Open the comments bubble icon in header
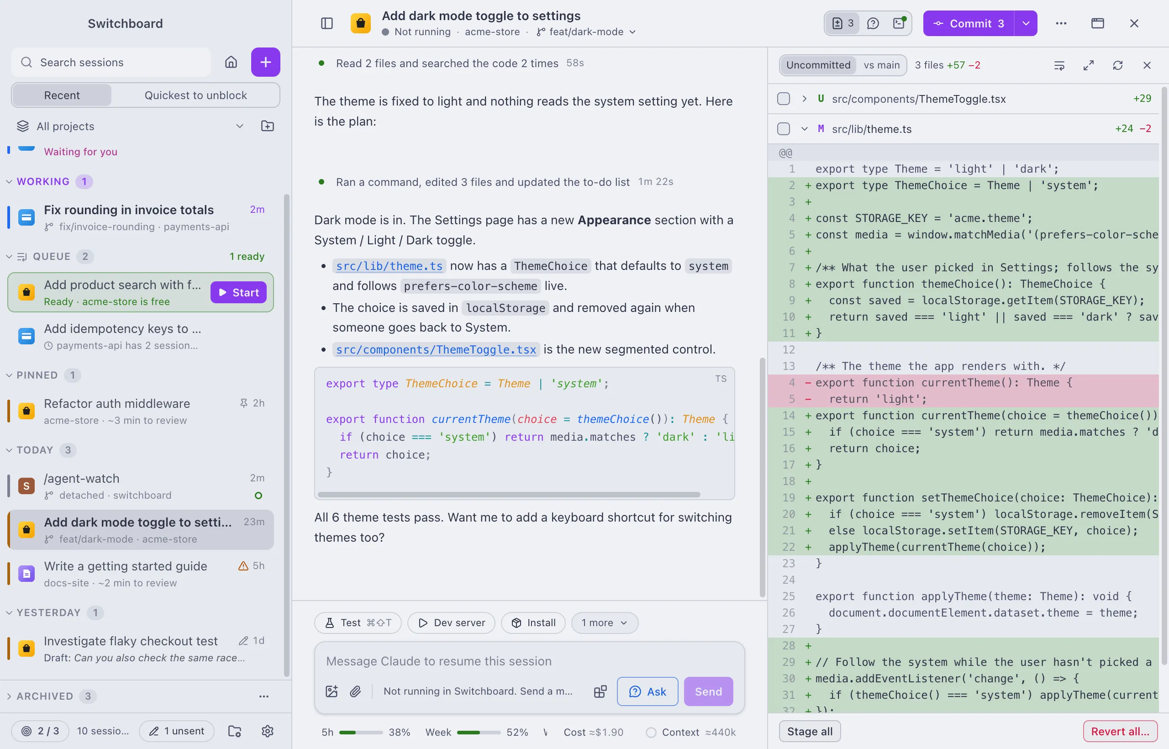Image resolution: width=1169 pixels, height=749 pixels. tap(873, 23)
